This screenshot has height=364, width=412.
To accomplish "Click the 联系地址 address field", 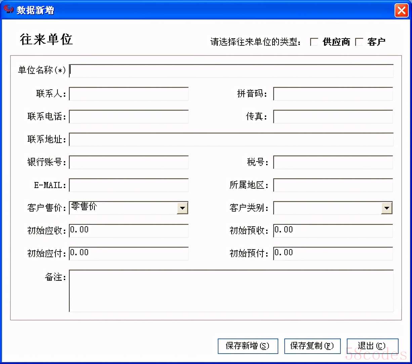I will 231,139.
